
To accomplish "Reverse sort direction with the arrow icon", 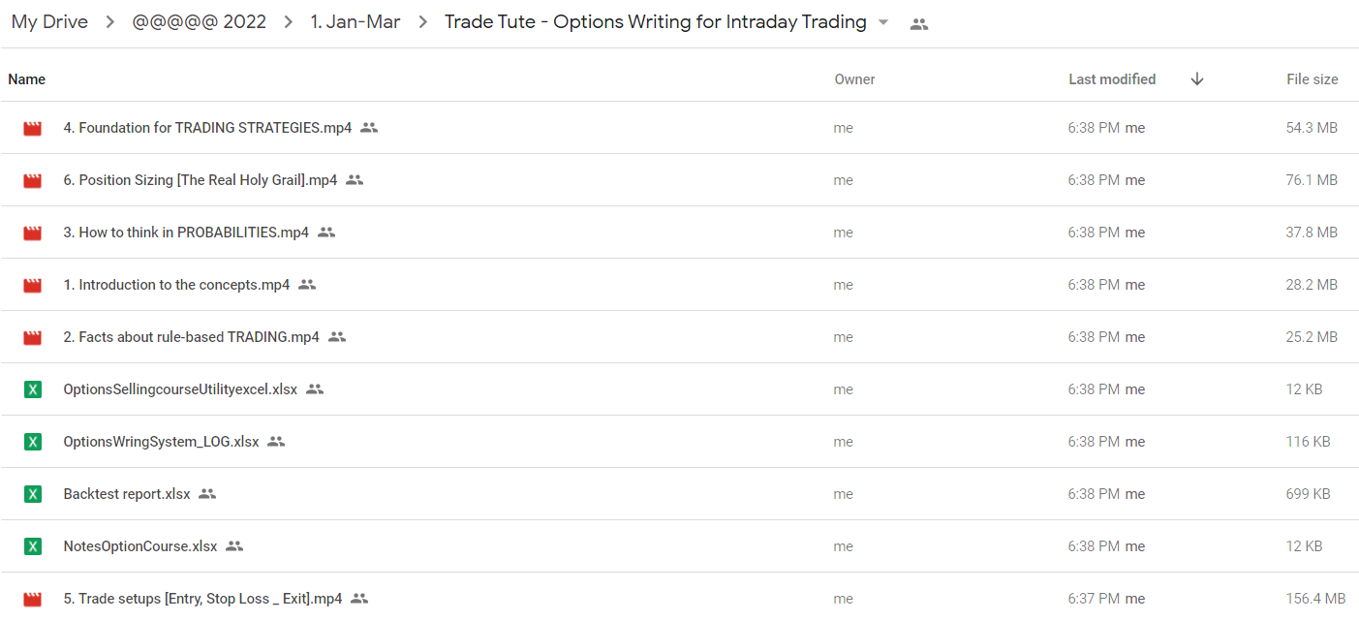I will 1197,79.
